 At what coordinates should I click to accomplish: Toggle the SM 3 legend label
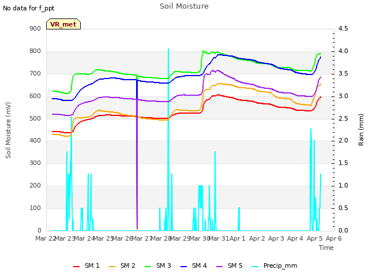tap(164, 265)
